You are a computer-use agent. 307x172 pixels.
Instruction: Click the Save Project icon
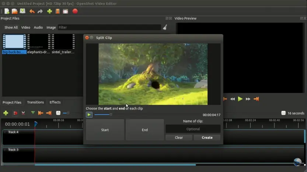pos(22,11)
